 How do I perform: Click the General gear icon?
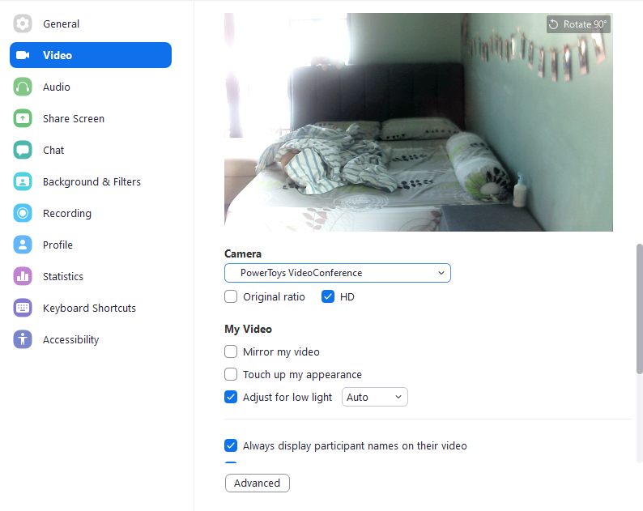click(23, 23)
